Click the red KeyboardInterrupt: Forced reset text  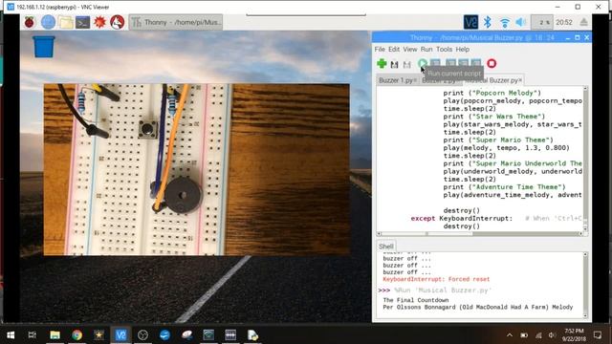(x=436, y=279)
